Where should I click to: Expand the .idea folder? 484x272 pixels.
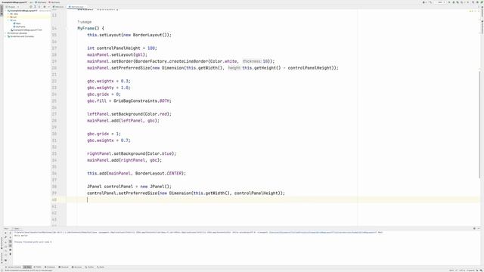[x=8, y=14]
